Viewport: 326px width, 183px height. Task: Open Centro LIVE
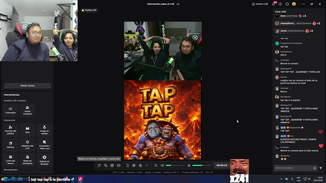tap(260, 4)
